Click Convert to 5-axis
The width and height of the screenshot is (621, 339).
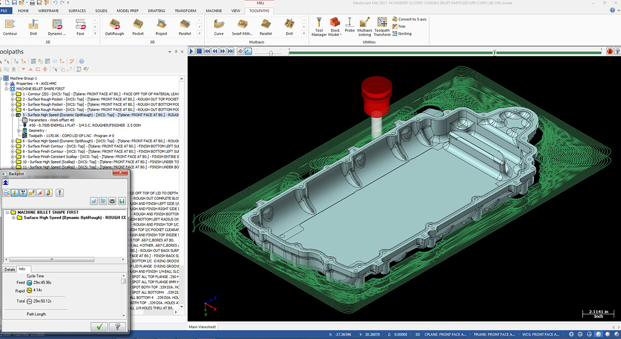tap(409, 19)
